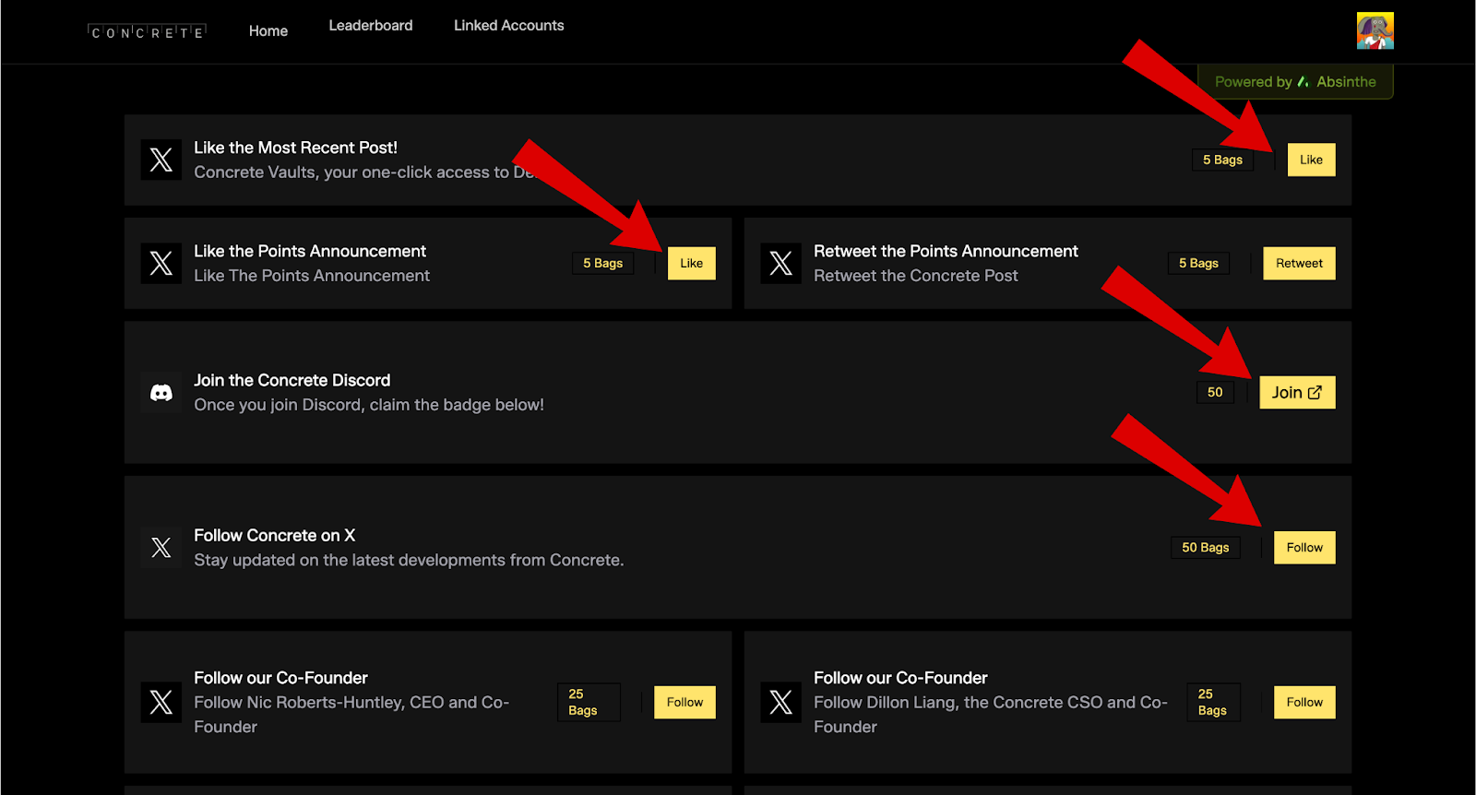Follow Dillon Liang

1304,702
